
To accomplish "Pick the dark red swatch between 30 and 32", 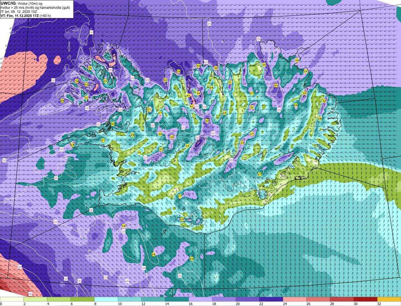I will [x=365, y=299].
